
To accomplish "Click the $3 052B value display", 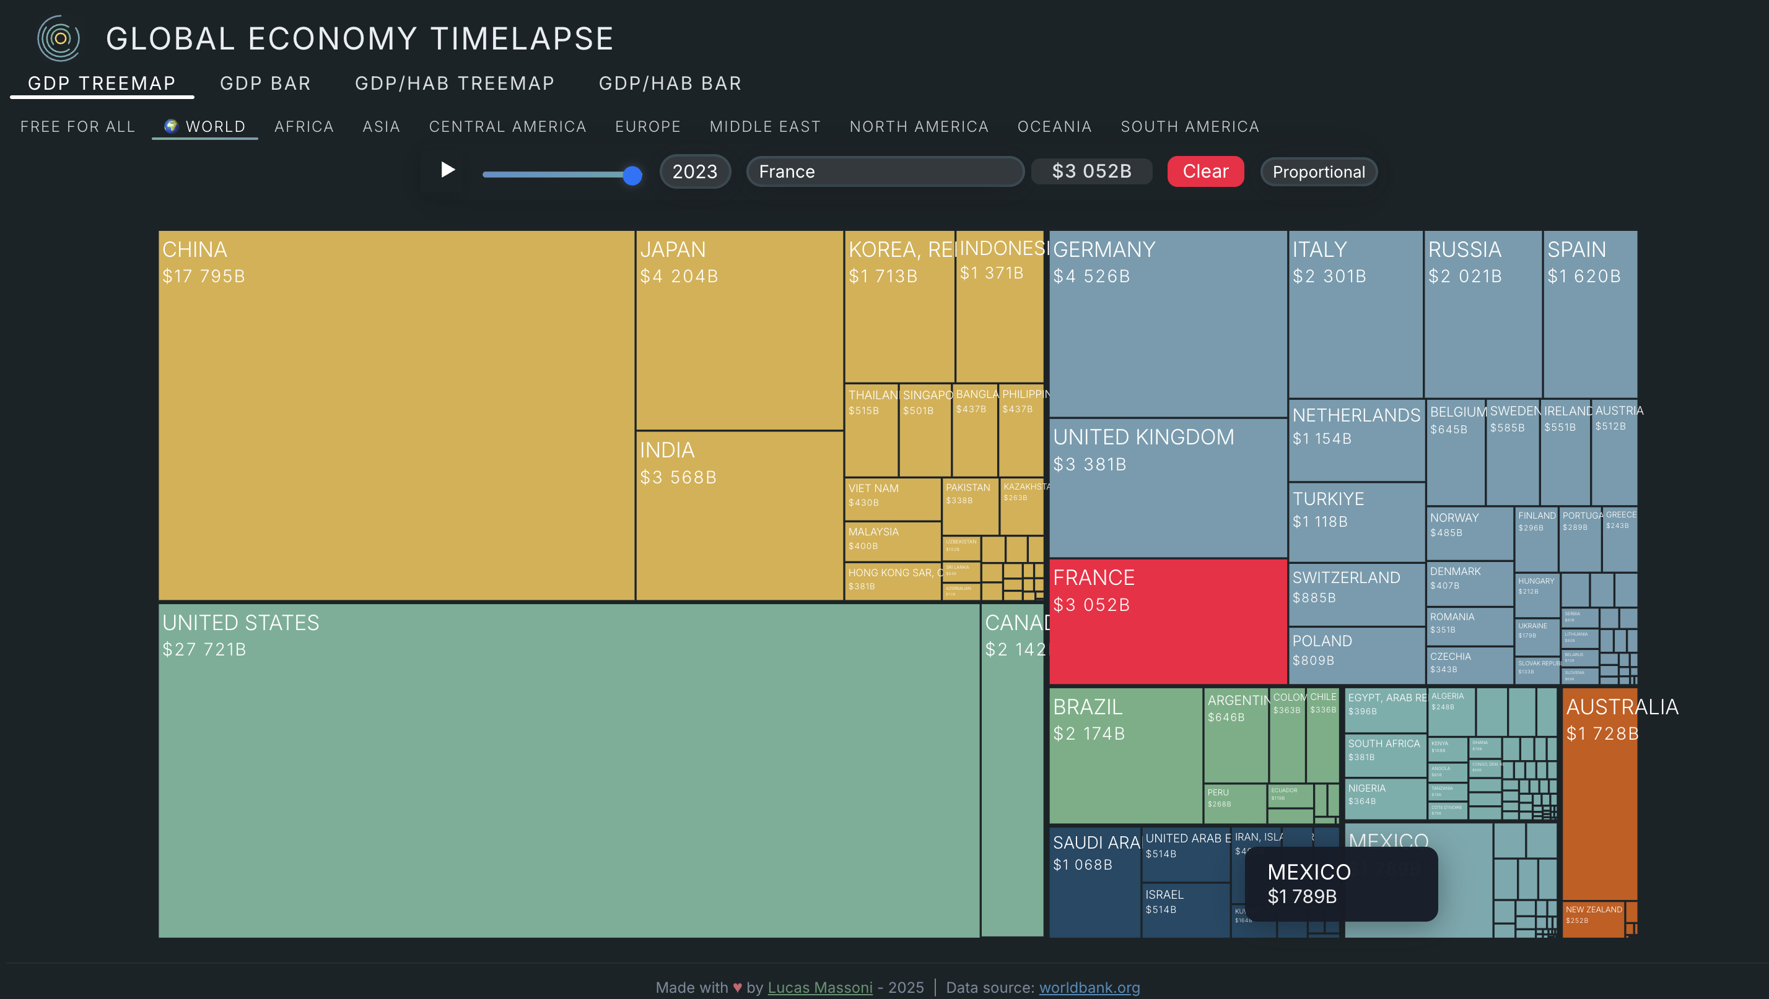I will coord(1091,171).
